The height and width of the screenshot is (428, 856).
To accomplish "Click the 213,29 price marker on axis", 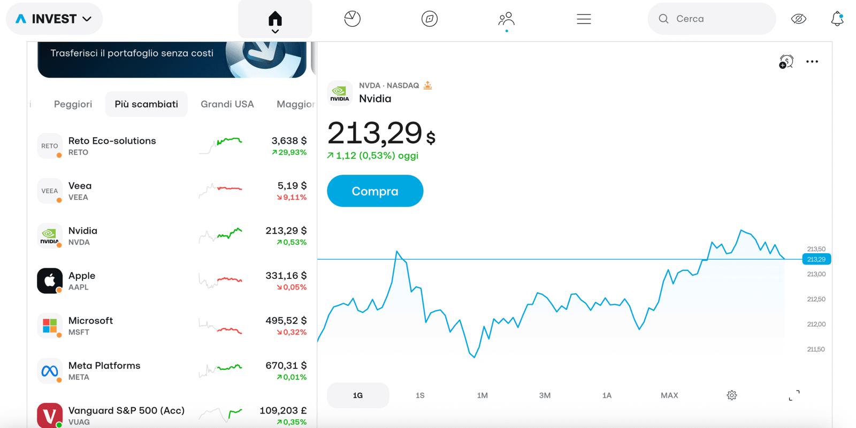I will pos(816,259).
